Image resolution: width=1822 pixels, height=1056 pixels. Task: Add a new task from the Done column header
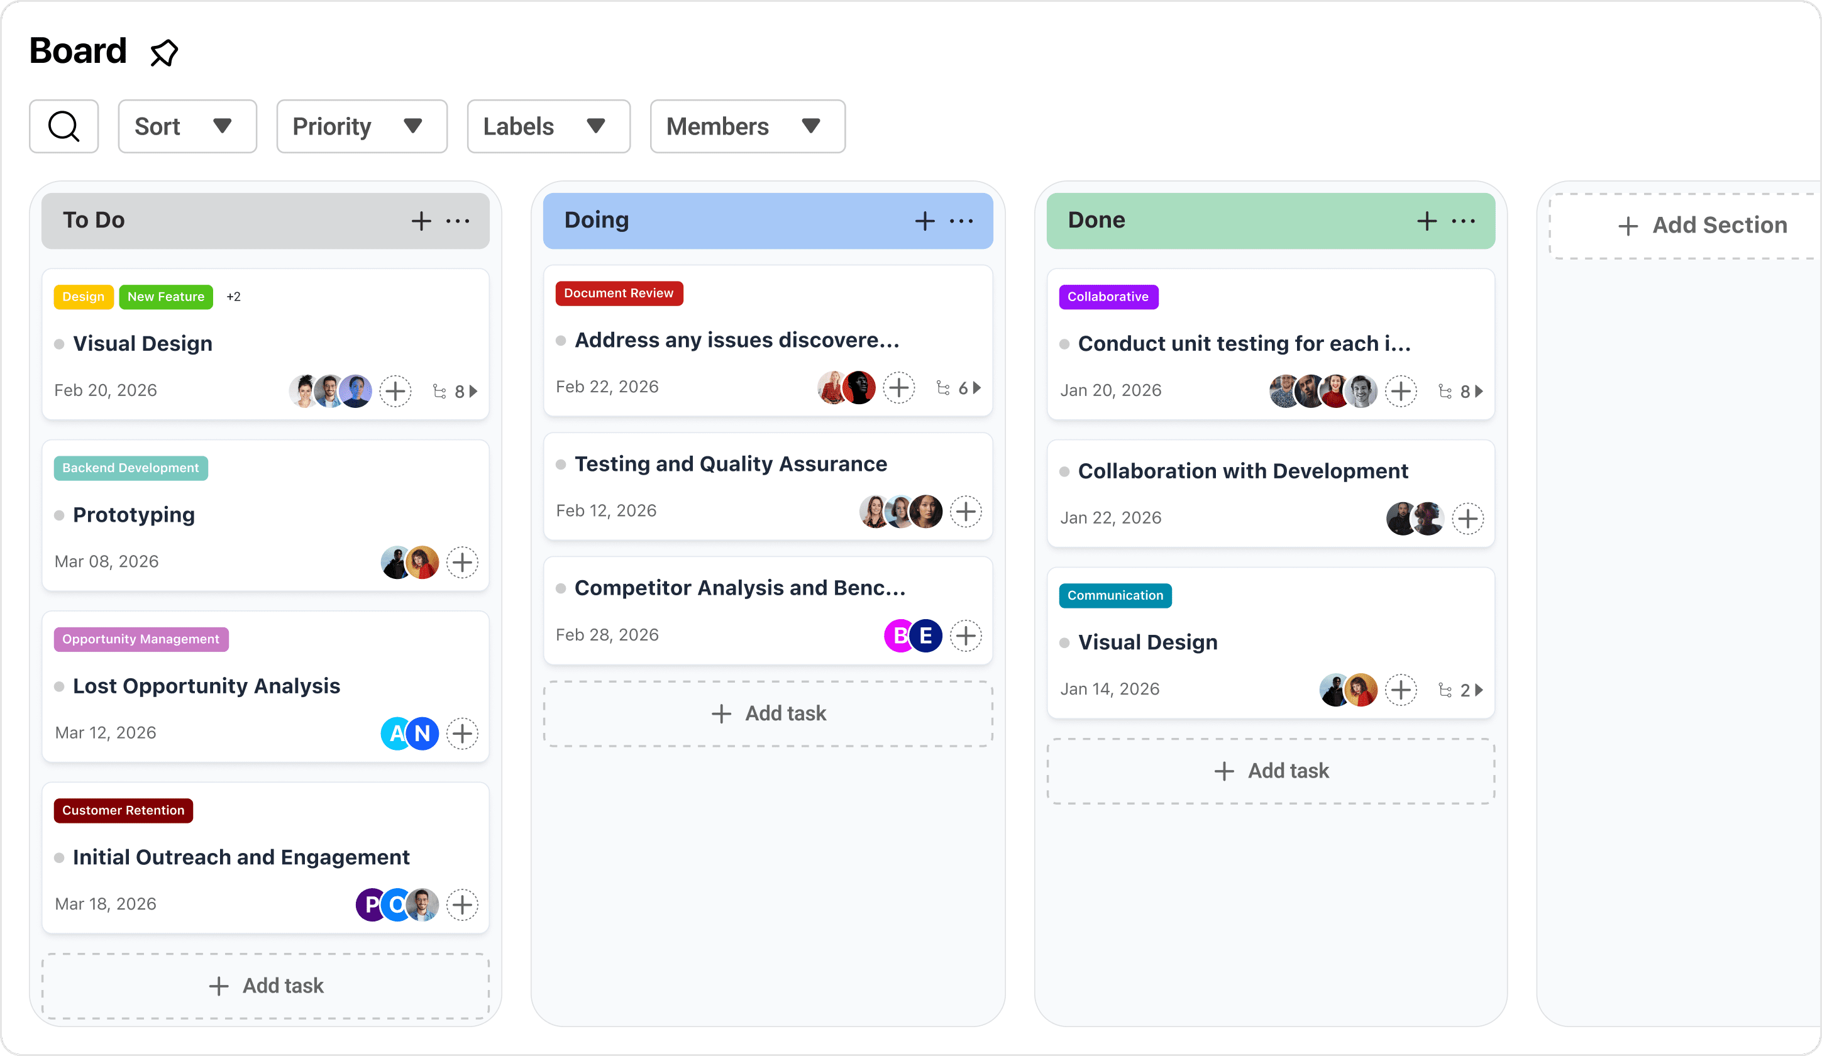click(x=1426, y=221)
